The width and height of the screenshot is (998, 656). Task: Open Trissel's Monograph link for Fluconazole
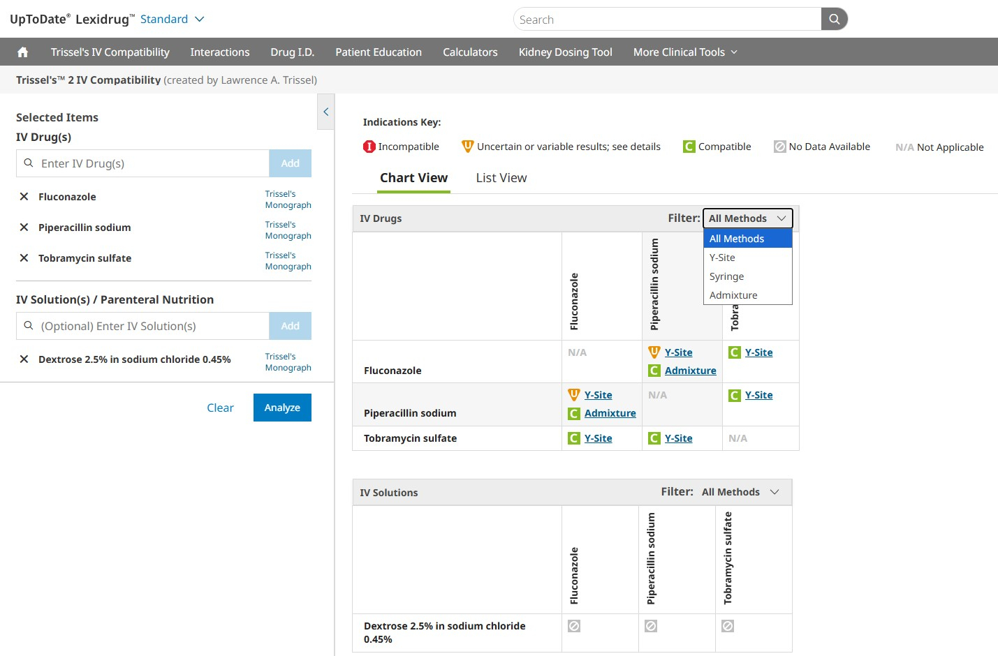click(x=288, y=200)
